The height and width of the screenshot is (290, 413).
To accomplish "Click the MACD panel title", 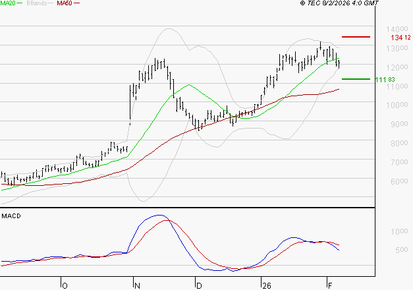I will click(x=11, y=216).
